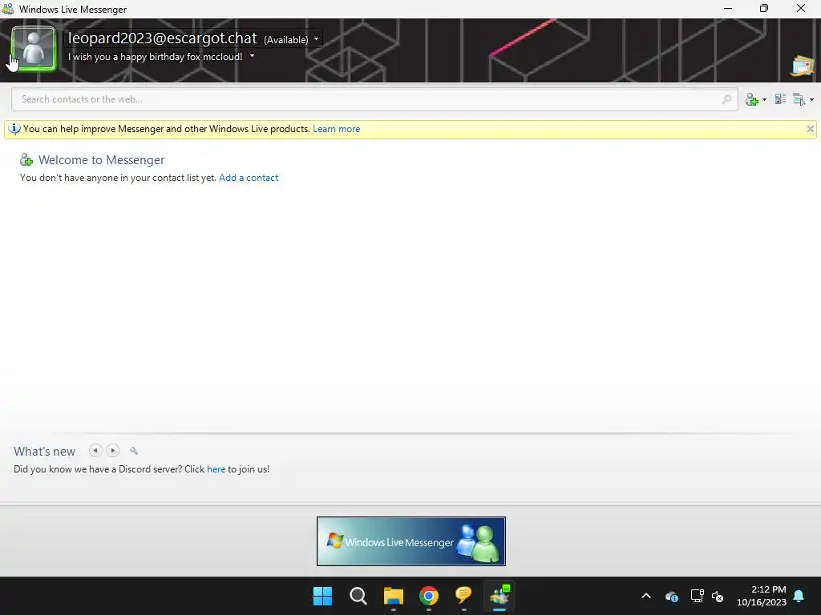The height and width of the screenshot is (615, 821).
Task: Edit the personal message about fox mccloud
Action: (155, 57)
